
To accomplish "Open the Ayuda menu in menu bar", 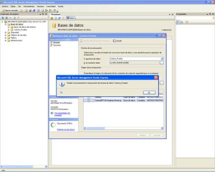I will [61, 6].
